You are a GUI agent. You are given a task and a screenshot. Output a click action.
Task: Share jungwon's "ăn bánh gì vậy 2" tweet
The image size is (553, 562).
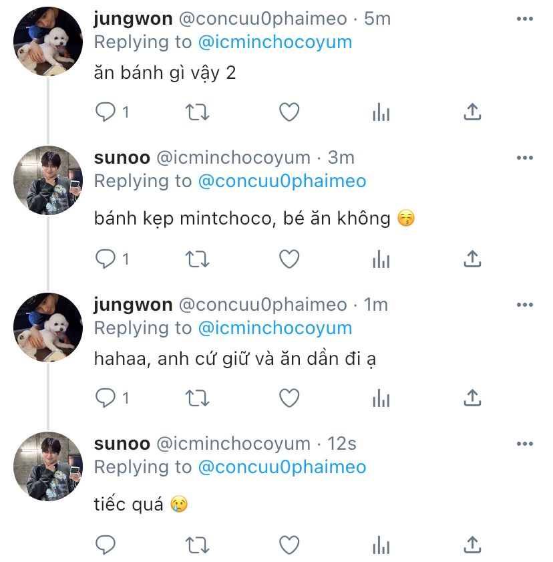472,112
